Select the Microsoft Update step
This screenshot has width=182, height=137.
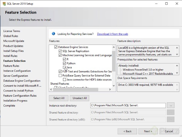14,41
